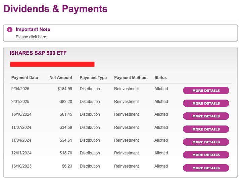Select the 16/10/2023 payment date cell
Viewport: 242px width, 182px height.
click(21, 166)
